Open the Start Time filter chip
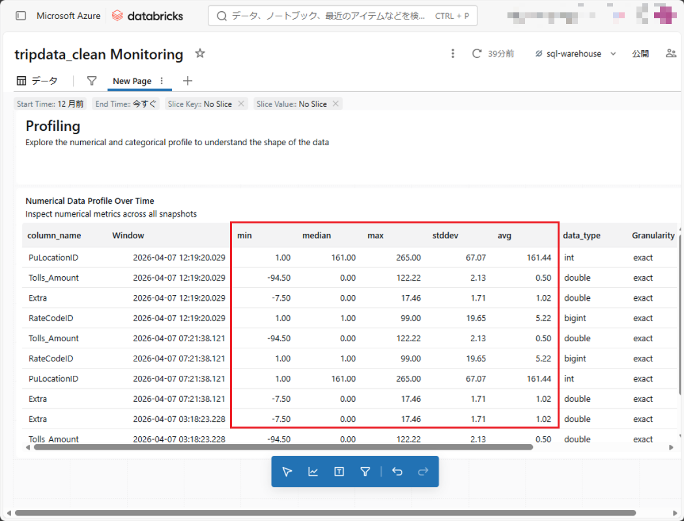The image size is (684, 521). (50, 104)
